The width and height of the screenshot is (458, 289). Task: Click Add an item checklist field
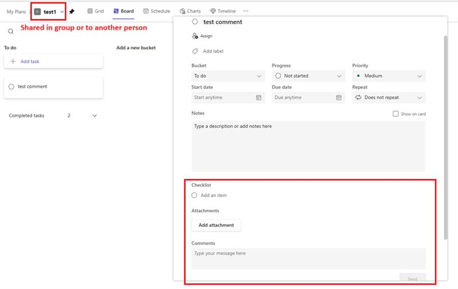point(214,195)
